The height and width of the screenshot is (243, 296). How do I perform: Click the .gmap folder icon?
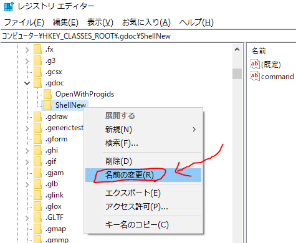tap(38, 229)
